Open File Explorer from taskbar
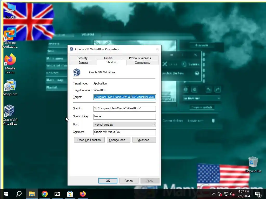The width and height of the screenshot is (266, 199). point(32,194)
